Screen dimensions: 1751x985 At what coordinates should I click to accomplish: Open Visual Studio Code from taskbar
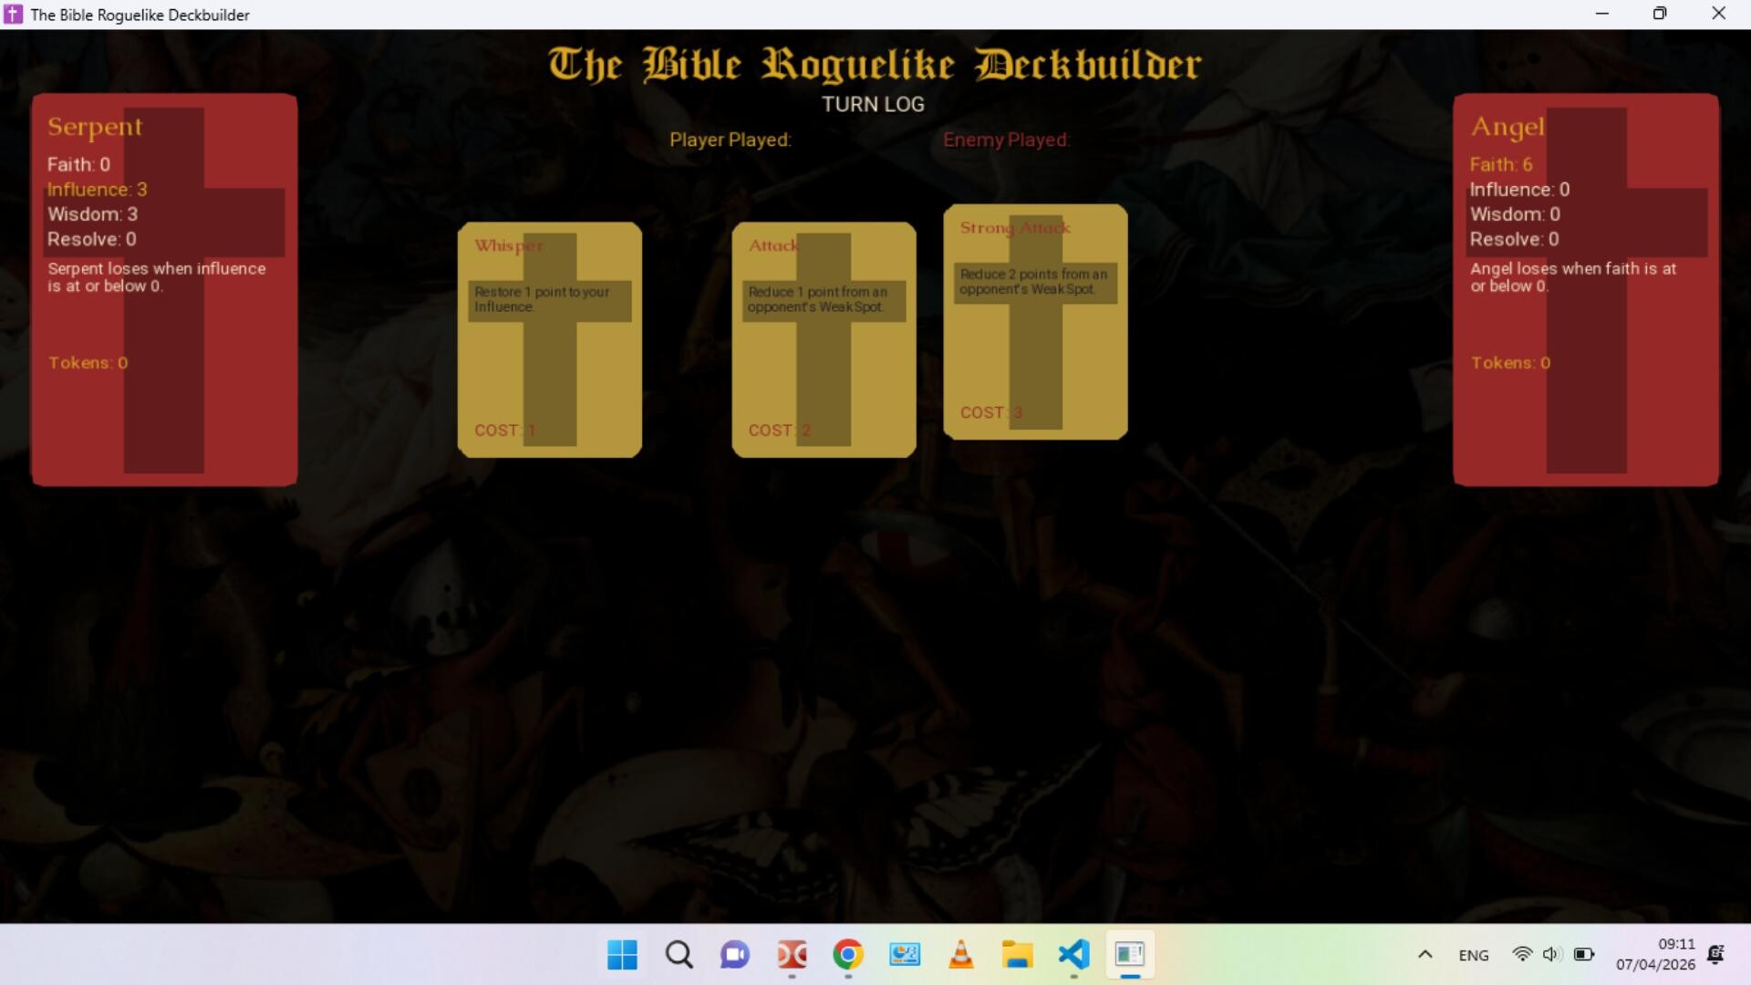click(x=1073, y=955)
